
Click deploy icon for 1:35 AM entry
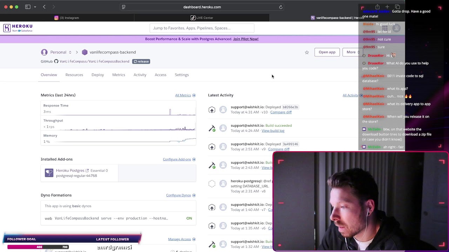coord(212,226)
